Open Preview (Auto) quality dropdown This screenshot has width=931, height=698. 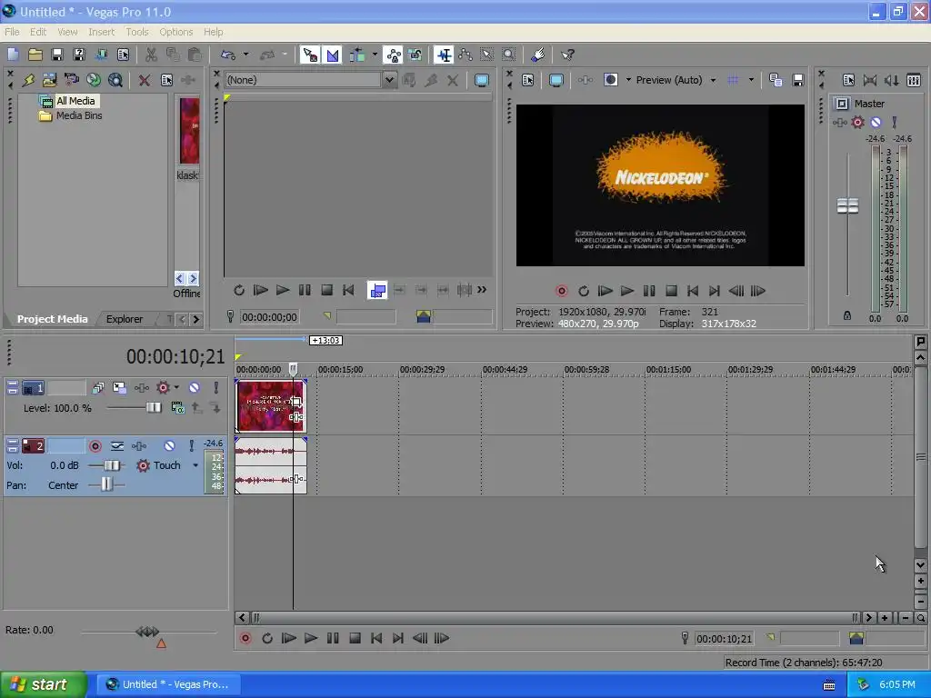coord(713,80)
